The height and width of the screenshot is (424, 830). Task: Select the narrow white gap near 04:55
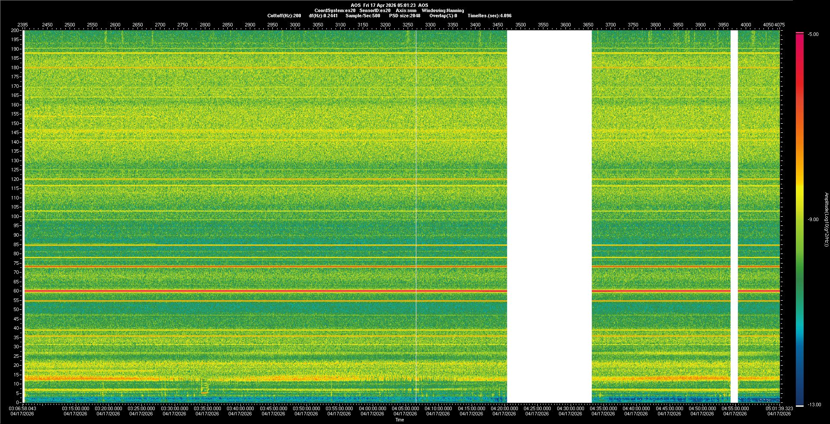(x=734, y=216)
